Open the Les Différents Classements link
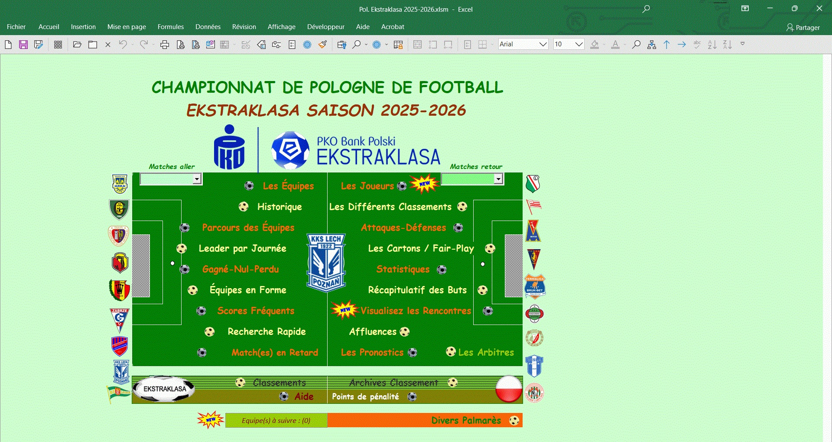 pyautogui.click(x=390, y=207)
